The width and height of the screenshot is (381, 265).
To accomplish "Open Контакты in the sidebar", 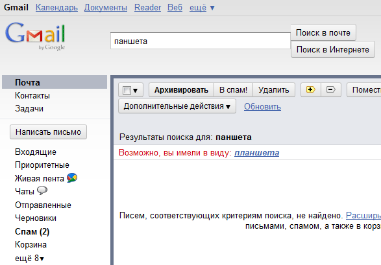I will (32, 95).
